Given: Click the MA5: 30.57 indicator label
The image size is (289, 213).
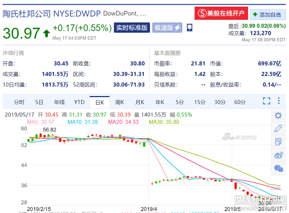Looking at the screenshot, I should coord(41,122).
